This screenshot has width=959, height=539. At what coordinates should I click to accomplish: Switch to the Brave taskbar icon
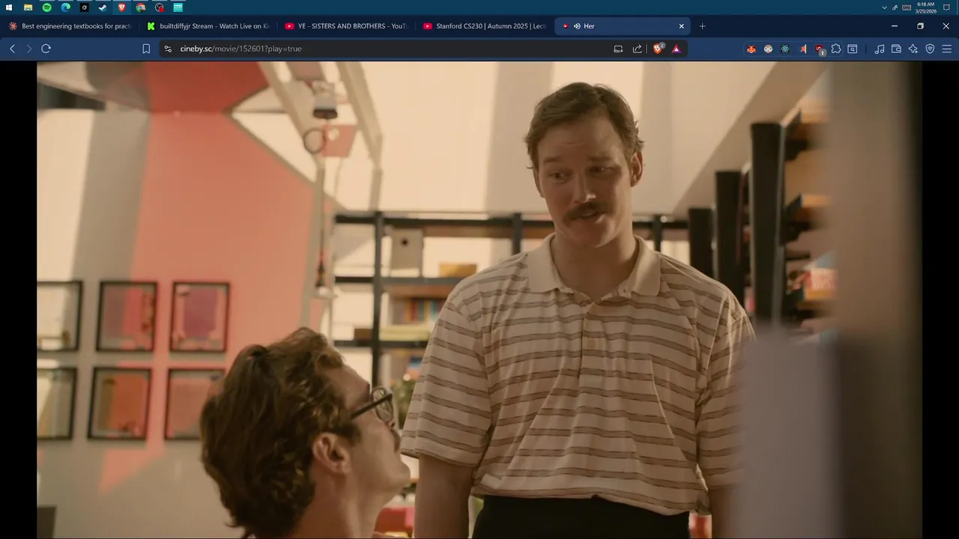pos(121,7)
